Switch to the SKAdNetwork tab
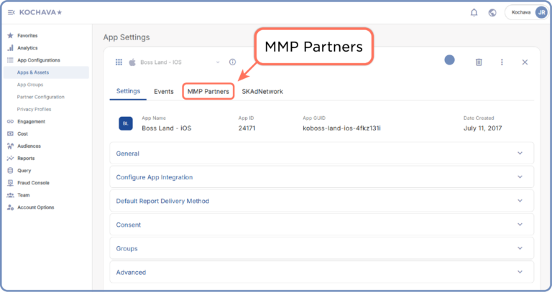 point(262,92)
